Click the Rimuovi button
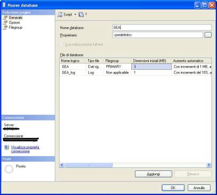The width and height of the screenshot is (217, 195). 193,174
